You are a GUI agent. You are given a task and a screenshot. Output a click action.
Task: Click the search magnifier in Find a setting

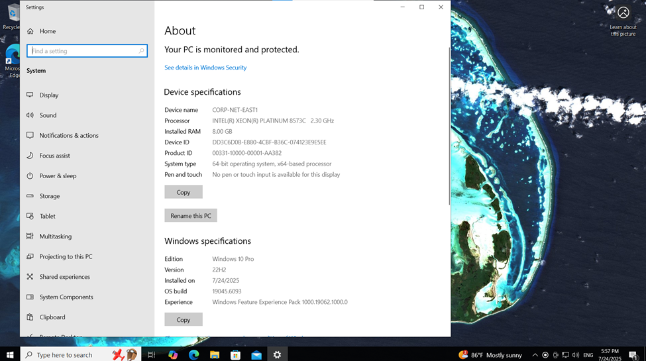[141, 51]
